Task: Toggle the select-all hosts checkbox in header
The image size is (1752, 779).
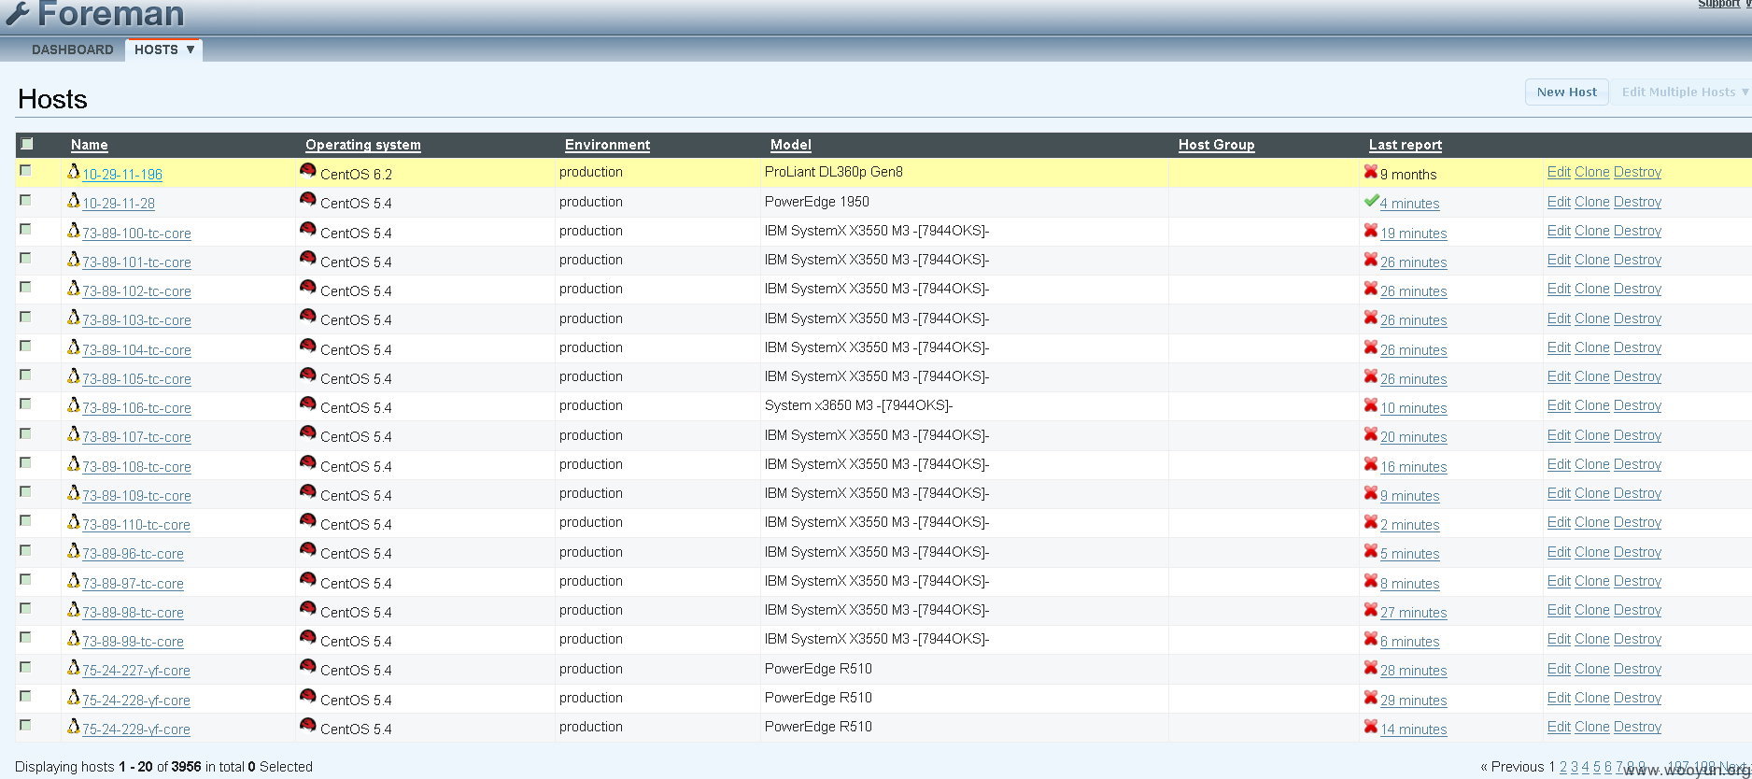Action: [x=27, y=144]
